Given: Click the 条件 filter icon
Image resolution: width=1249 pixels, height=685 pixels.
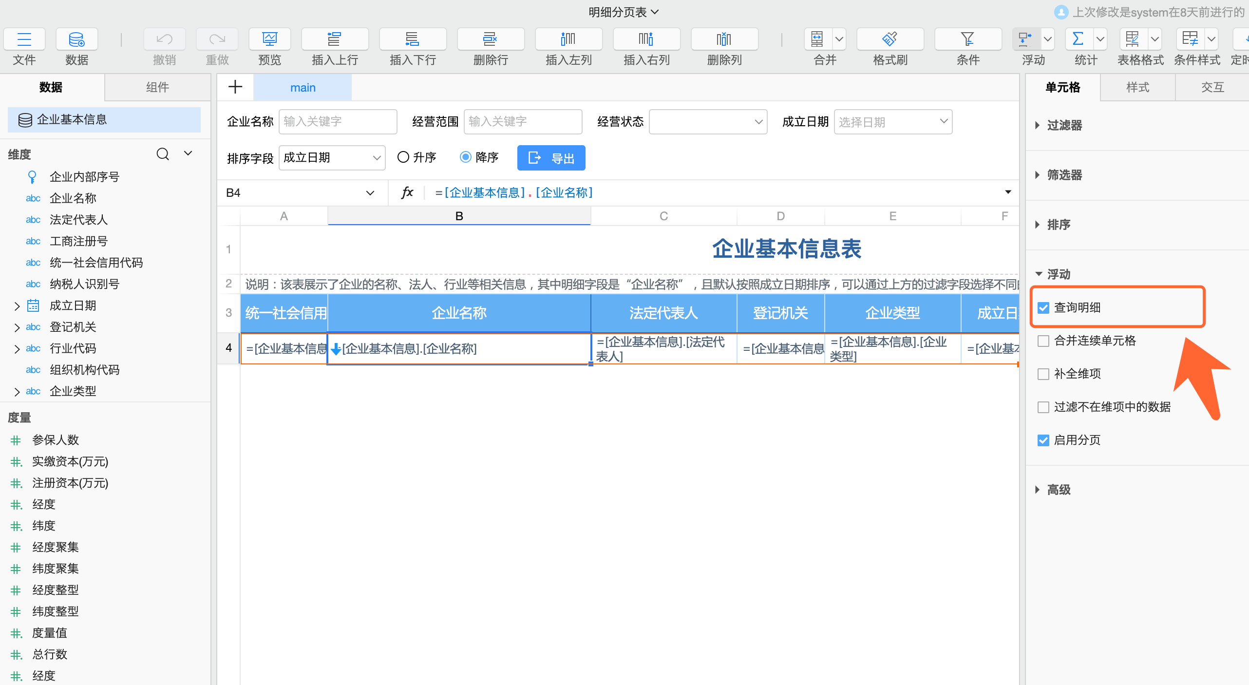Looking at the screenshot, I should tap(968, 39).
